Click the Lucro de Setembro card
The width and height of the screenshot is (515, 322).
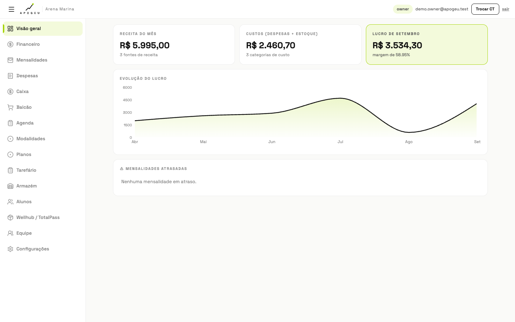pyautogui.click(x=427, y=44)
